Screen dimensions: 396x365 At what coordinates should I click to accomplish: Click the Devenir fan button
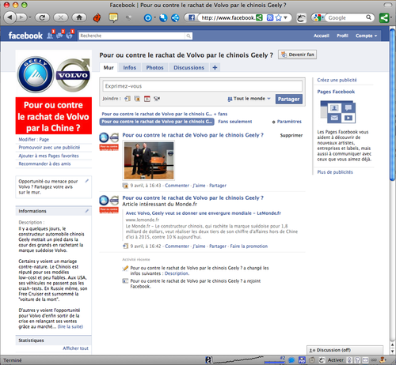(297, 55)
